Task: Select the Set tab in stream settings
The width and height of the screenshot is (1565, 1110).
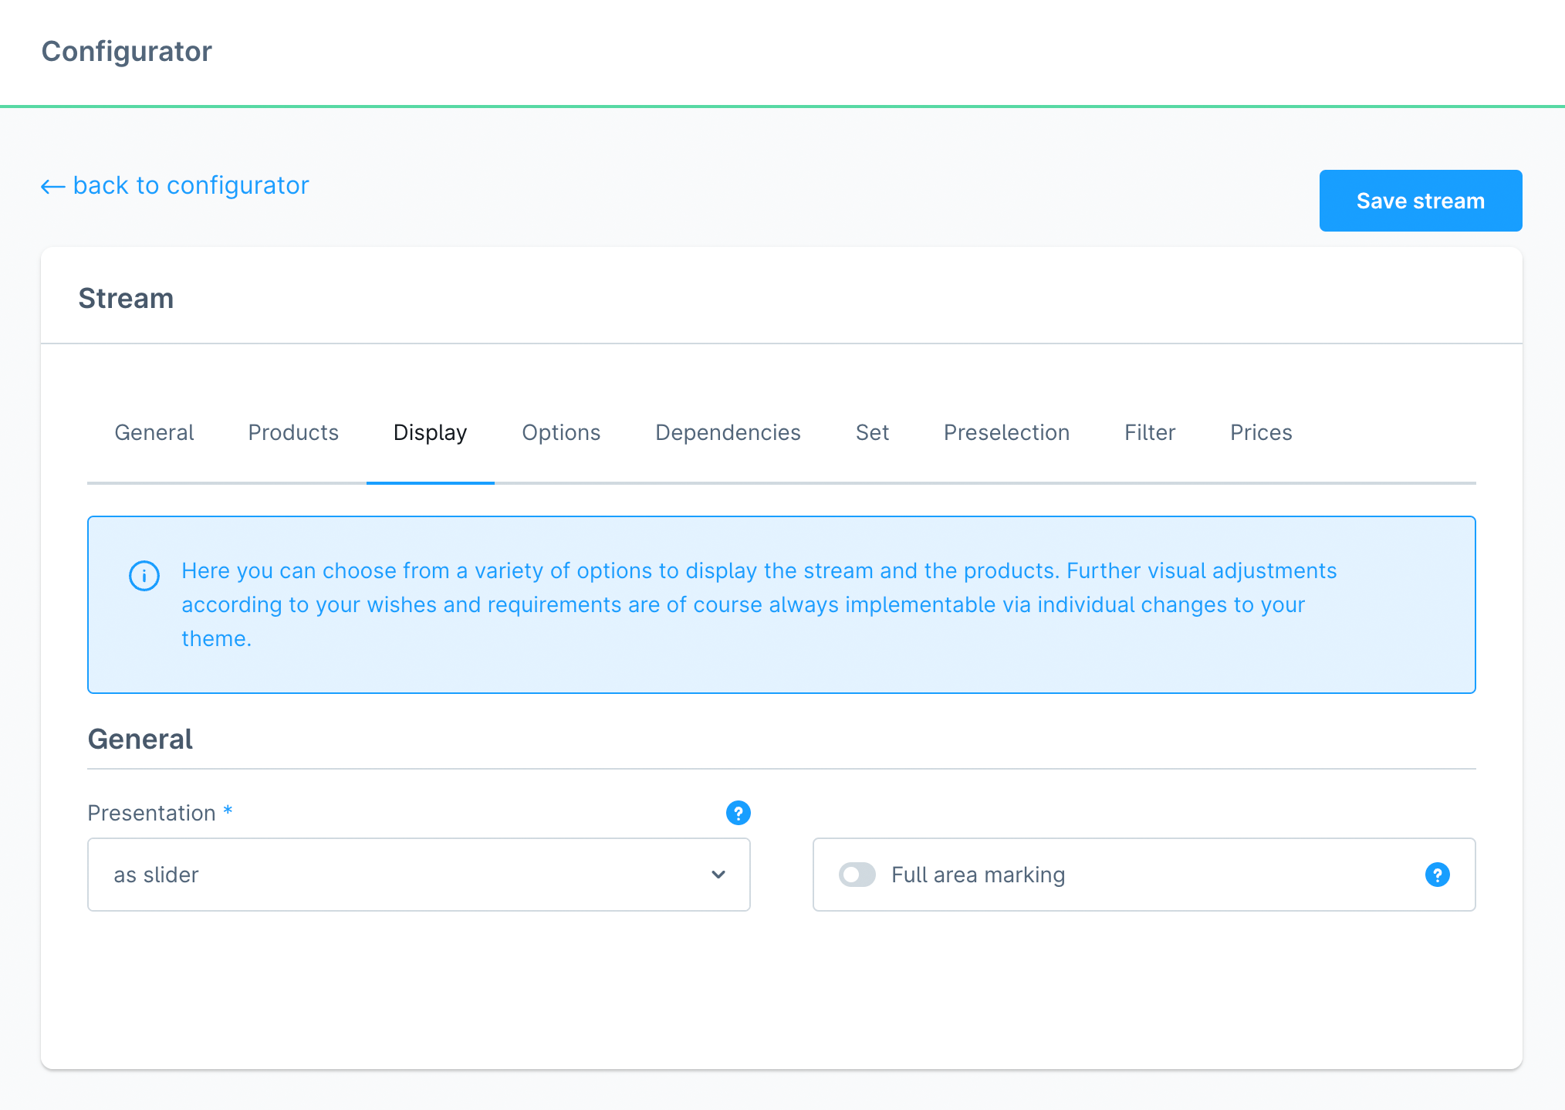Action: pyautogui.click(x=870, y=431)
